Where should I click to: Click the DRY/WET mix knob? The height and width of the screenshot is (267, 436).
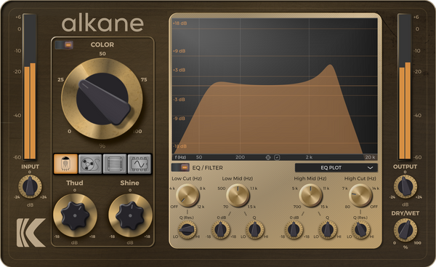405,230
